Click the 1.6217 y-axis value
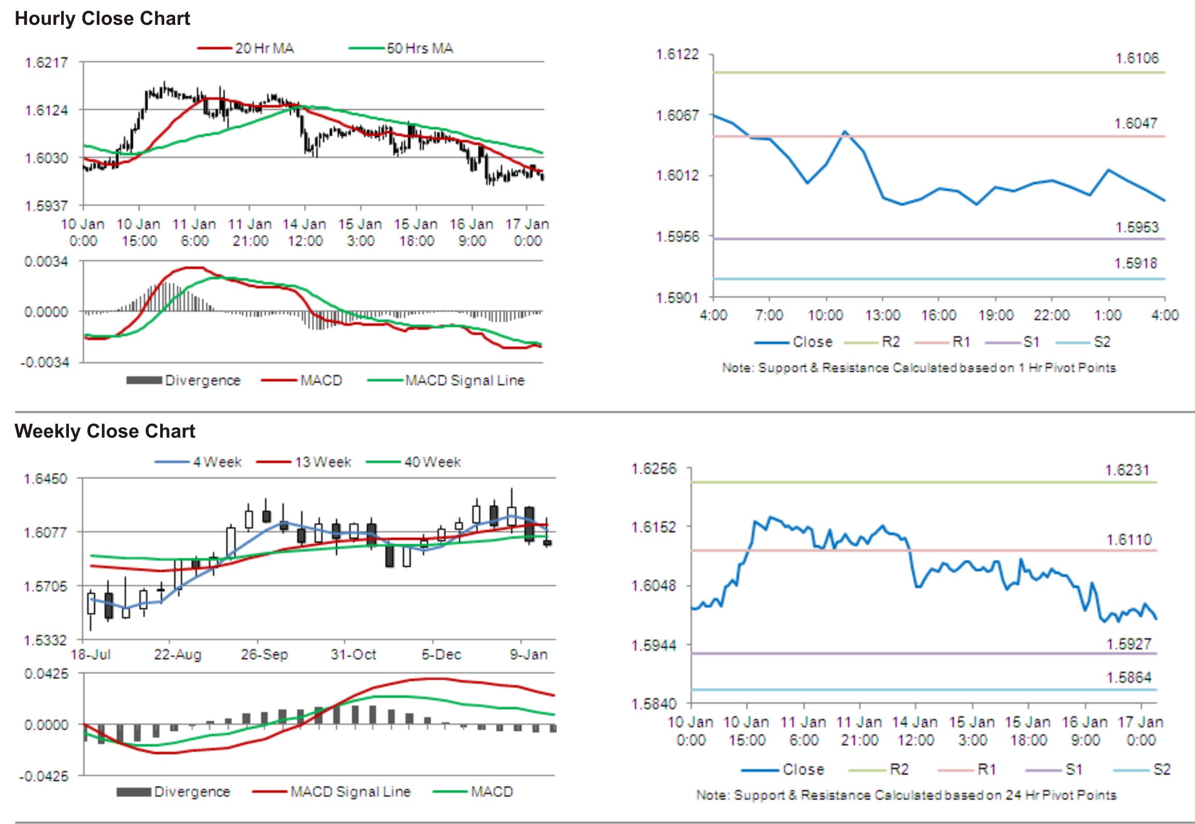1195x824 pixels. coord(46,63)
